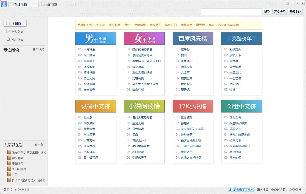306x194 pixels.
Task: Open the 男生小说 banner
Action: 96,39
